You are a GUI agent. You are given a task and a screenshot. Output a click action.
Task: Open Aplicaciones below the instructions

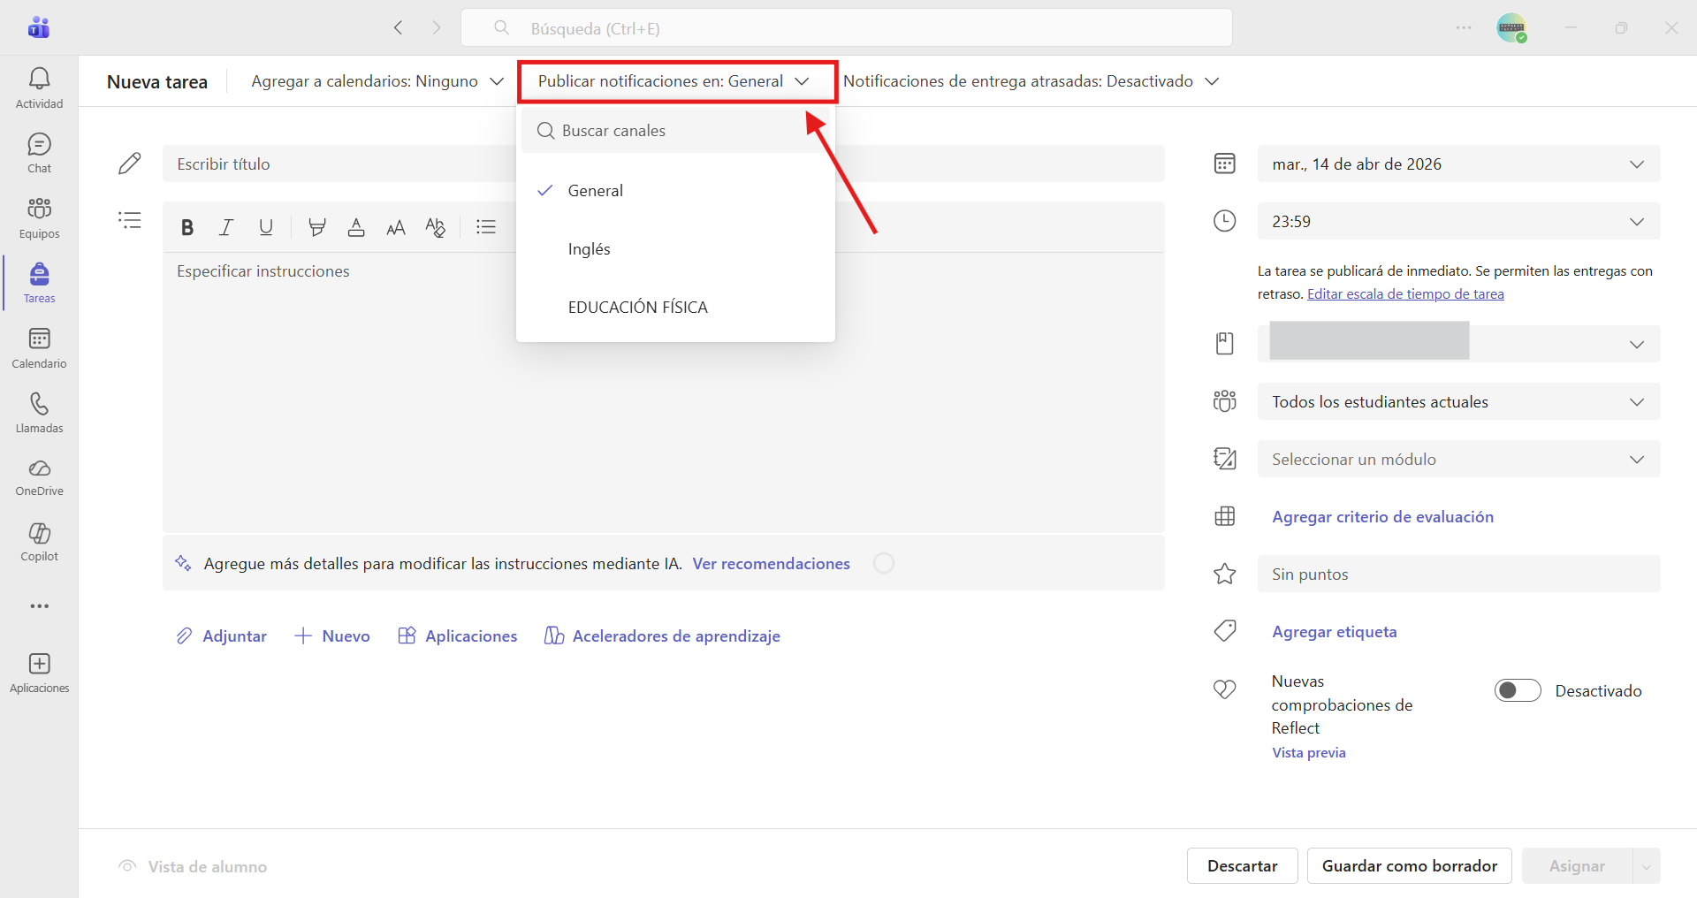(458, 636)
